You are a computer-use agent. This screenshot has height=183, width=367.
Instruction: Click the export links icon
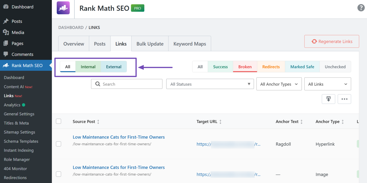tap(328, 99)
